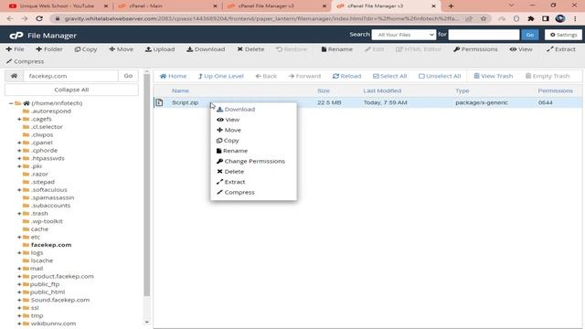Choose View from the context menu
This screenshot has height=329, width=585.
[x=229, y=120]
